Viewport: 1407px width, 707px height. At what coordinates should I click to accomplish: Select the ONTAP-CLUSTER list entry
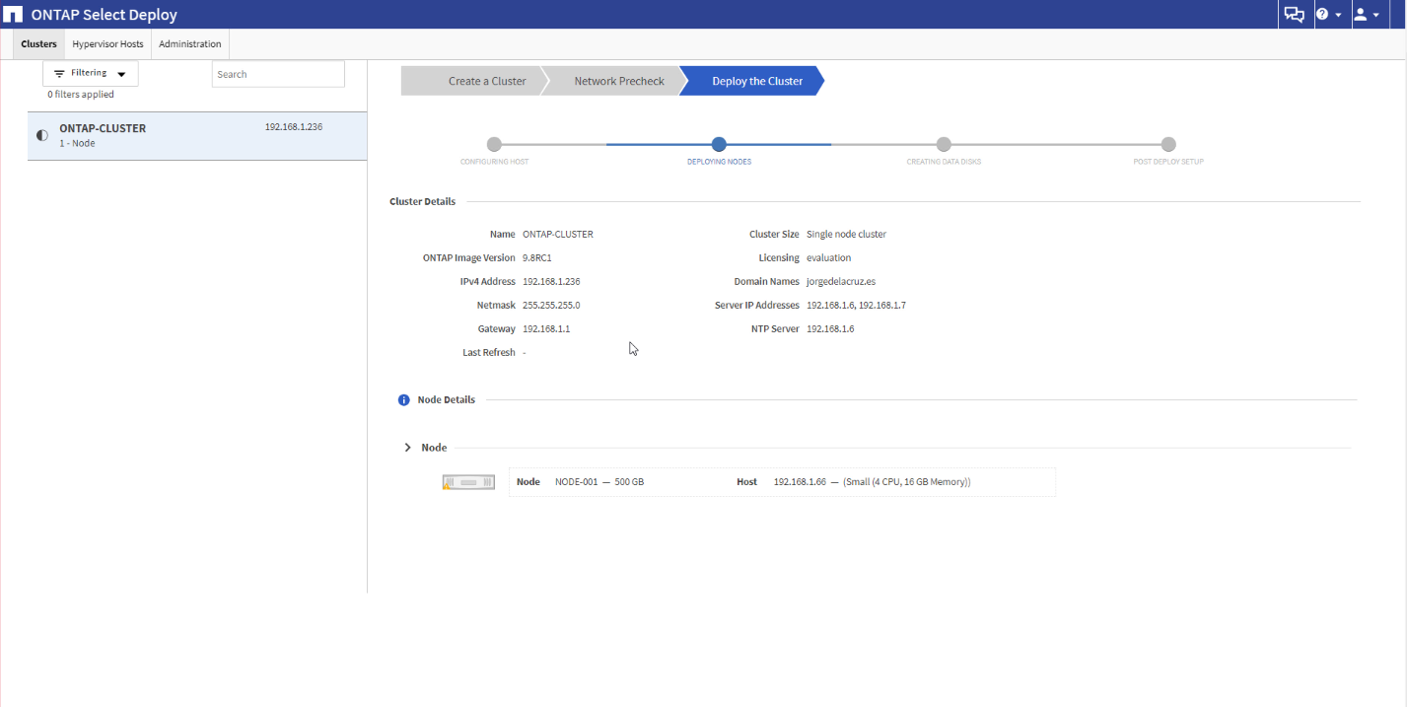point(197,136)
